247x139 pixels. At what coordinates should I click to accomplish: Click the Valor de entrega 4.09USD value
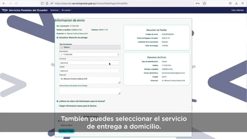tap(165, 46)
